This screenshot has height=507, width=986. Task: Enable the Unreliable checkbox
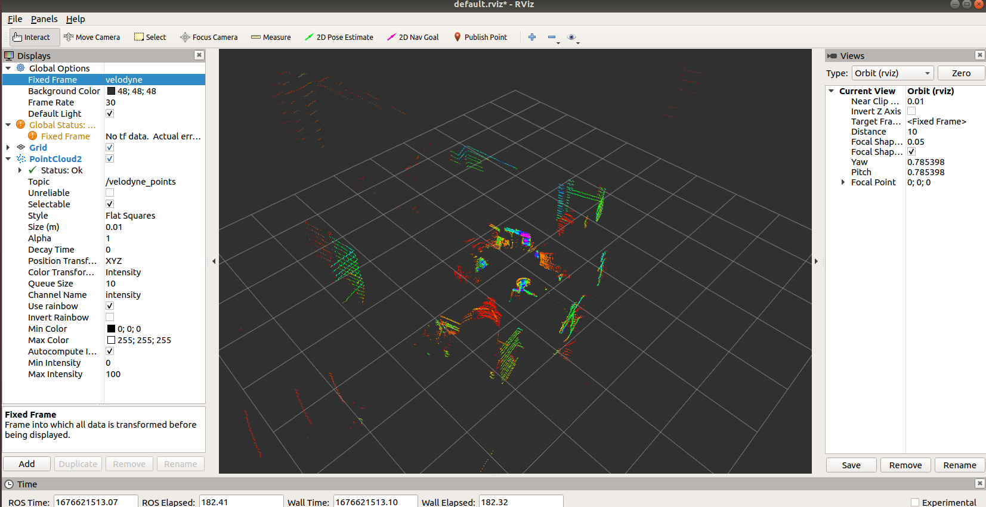pyautogui.click(x=110, y=192)
